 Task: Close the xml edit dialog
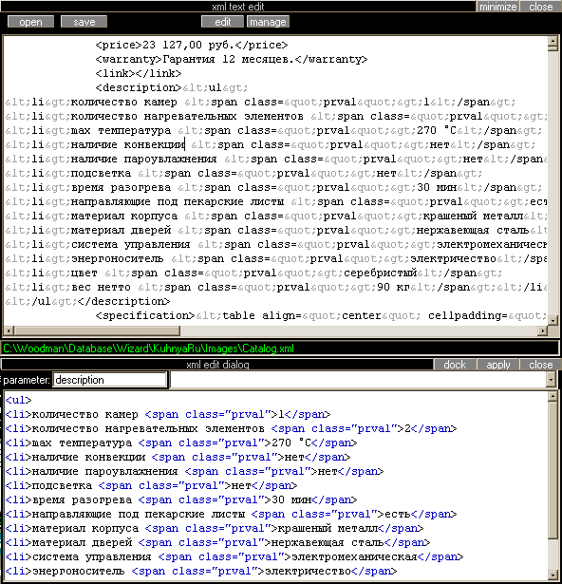coord(540,365)
